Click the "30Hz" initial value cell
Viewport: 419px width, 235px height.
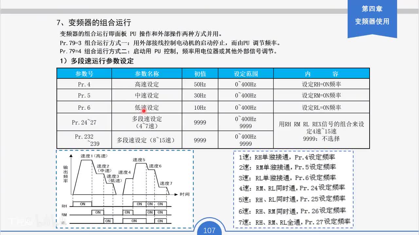(x=200, y=95)
